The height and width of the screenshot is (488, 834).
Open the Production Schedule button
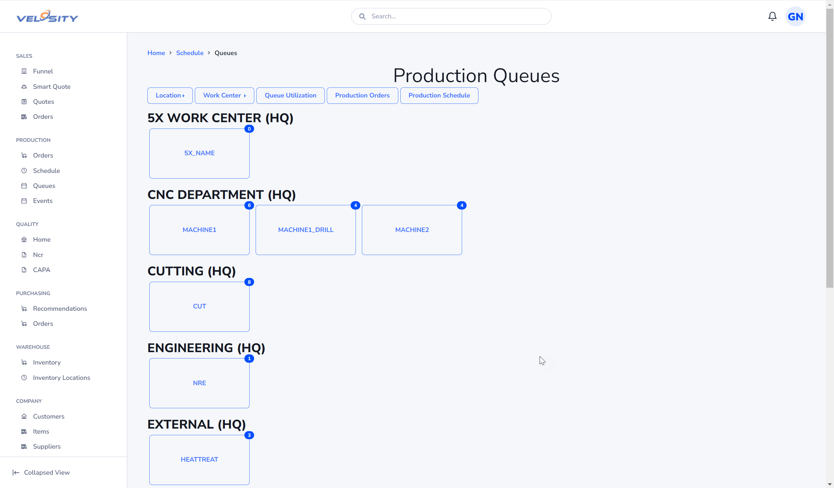(439, 95)
